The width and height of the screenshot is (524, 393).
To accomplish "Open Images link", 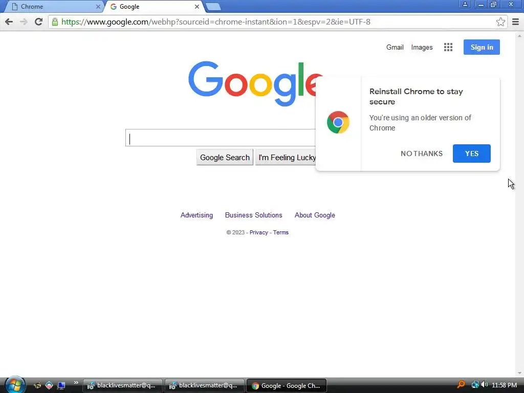I will (422, 48).
